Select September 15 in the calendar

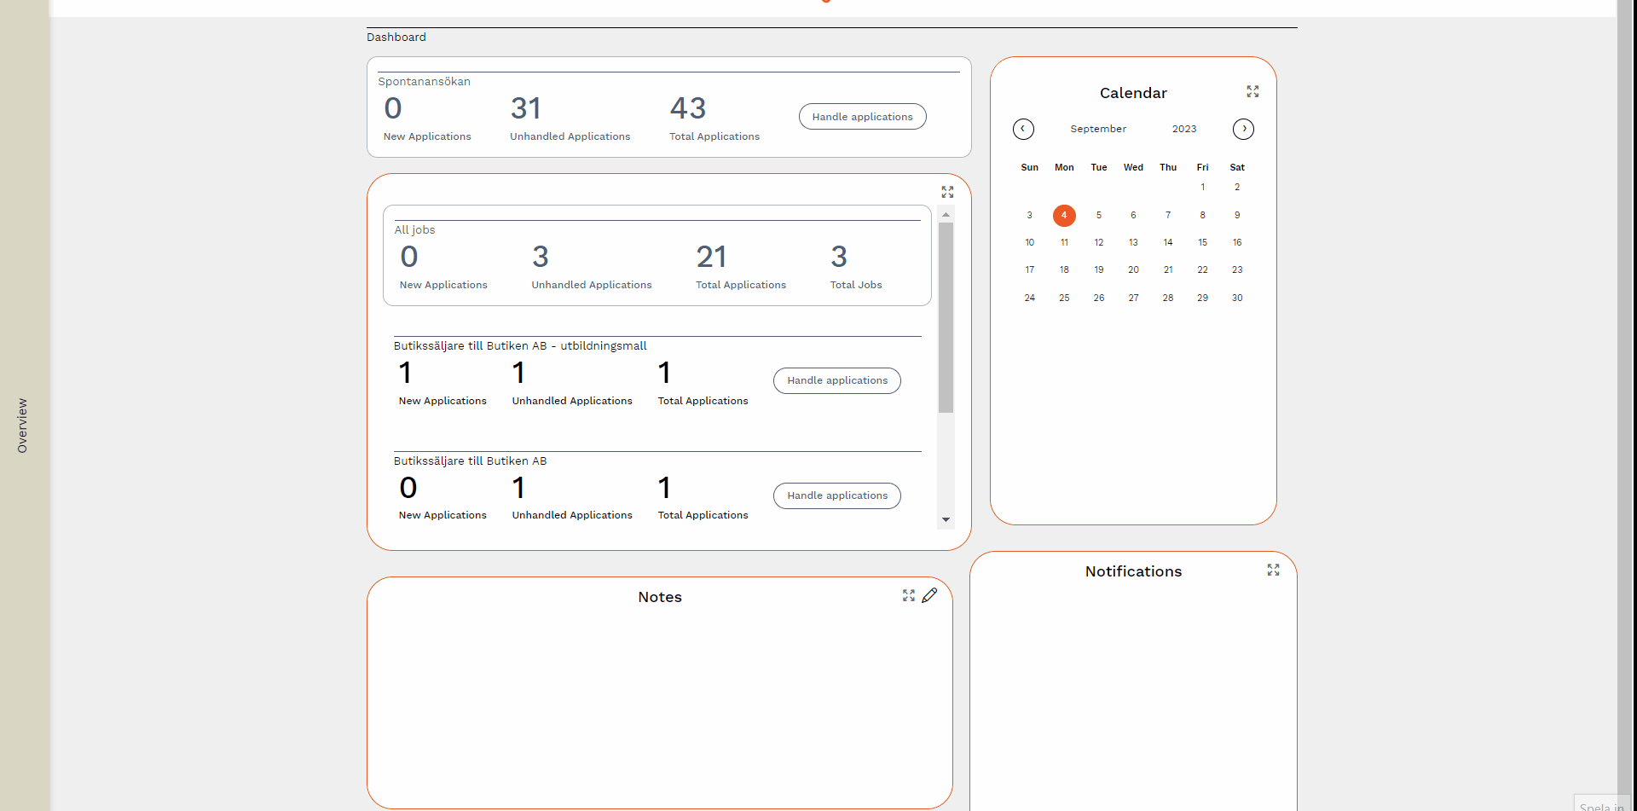(x=1202, y=242)
